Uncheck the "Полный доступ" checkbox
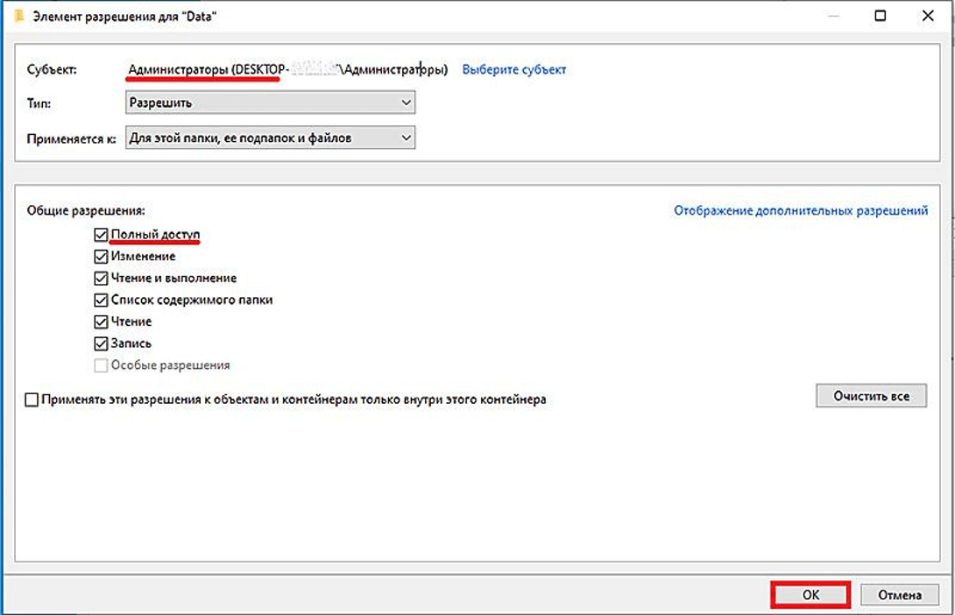Image resolution: width=955 pixels, height=615 pixels. tap(101, 235)
